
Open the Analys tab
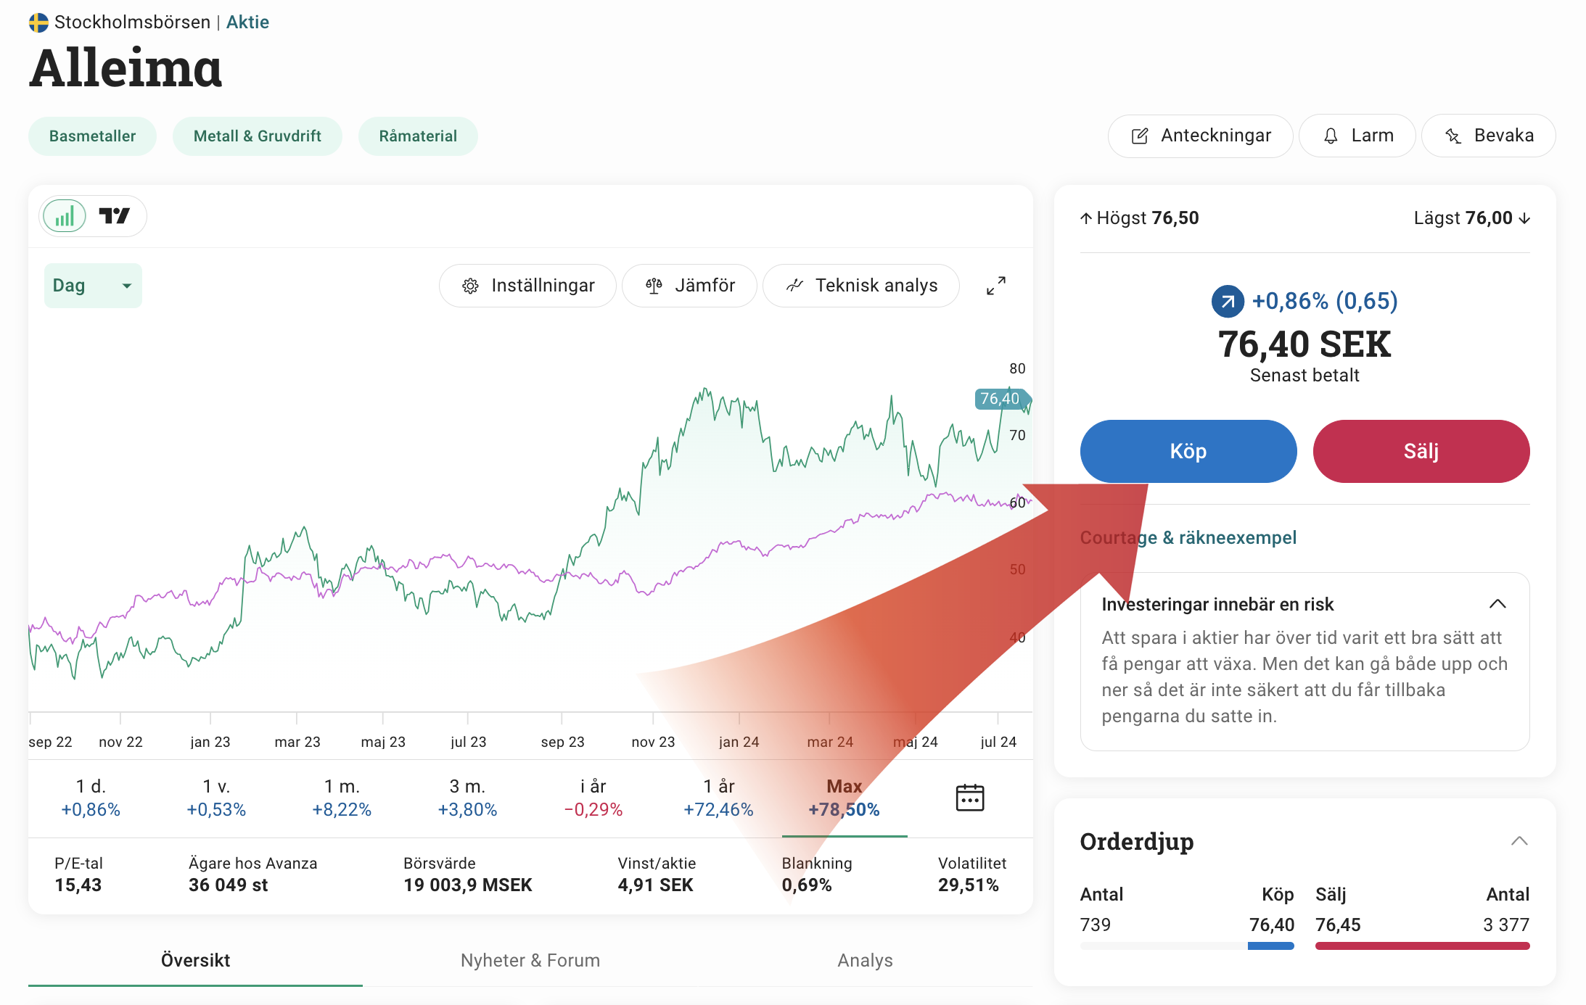pyautogui.click(x=865, y=960)
